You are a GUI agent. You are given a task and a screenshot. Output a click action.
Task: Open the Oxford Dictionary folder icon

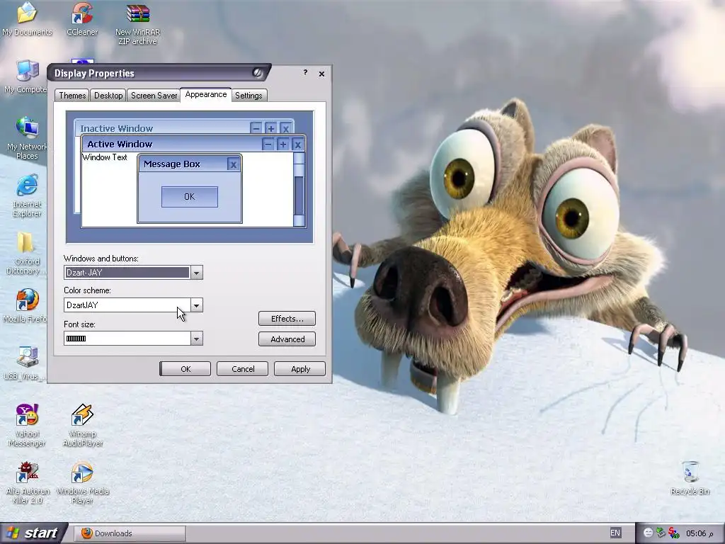pyautogui.click(x=25, y=254)
